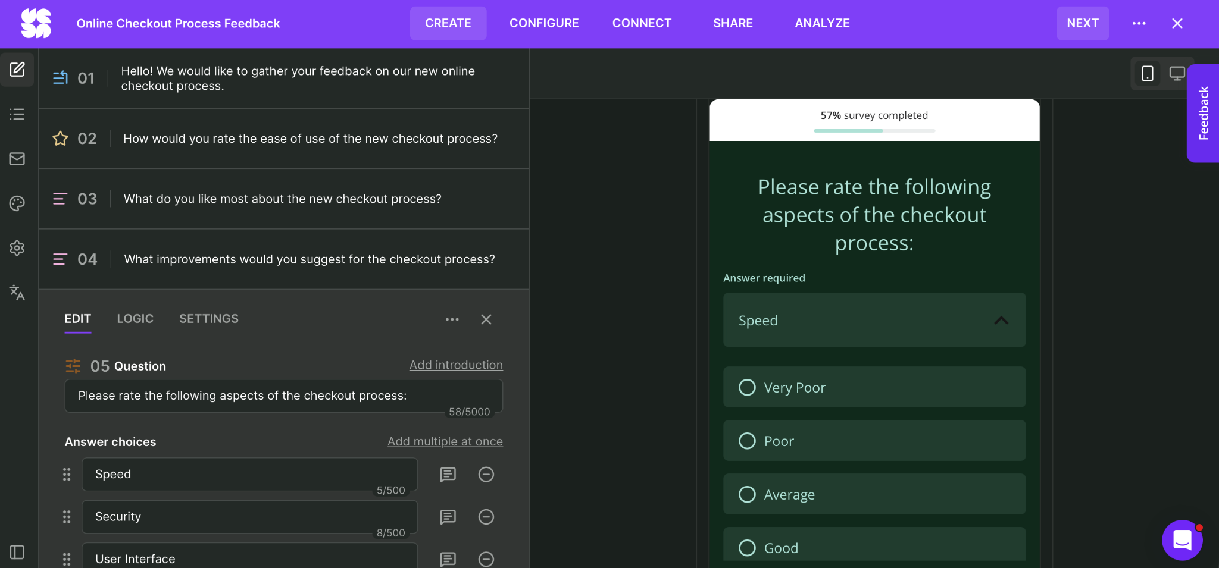Open the LOGIC tab for question 05
Image resolution: width=1219 pixels, height=568 pixels.
coord(135,319)
